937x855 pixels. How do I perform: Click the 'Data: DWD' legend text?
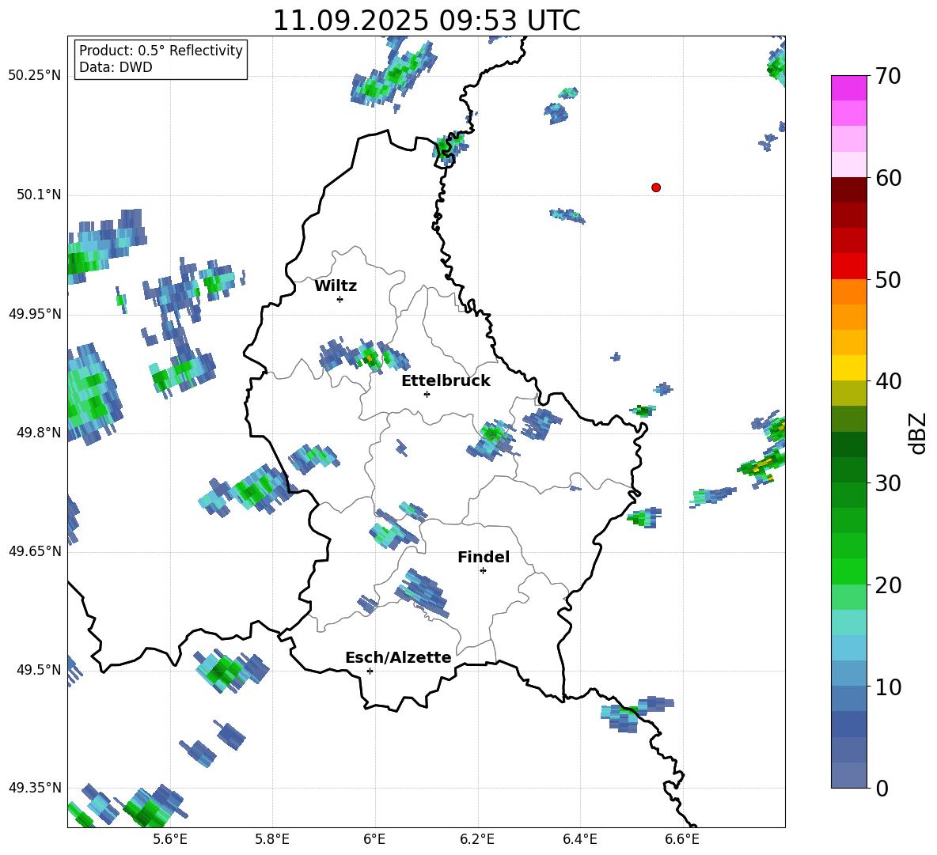116,67
